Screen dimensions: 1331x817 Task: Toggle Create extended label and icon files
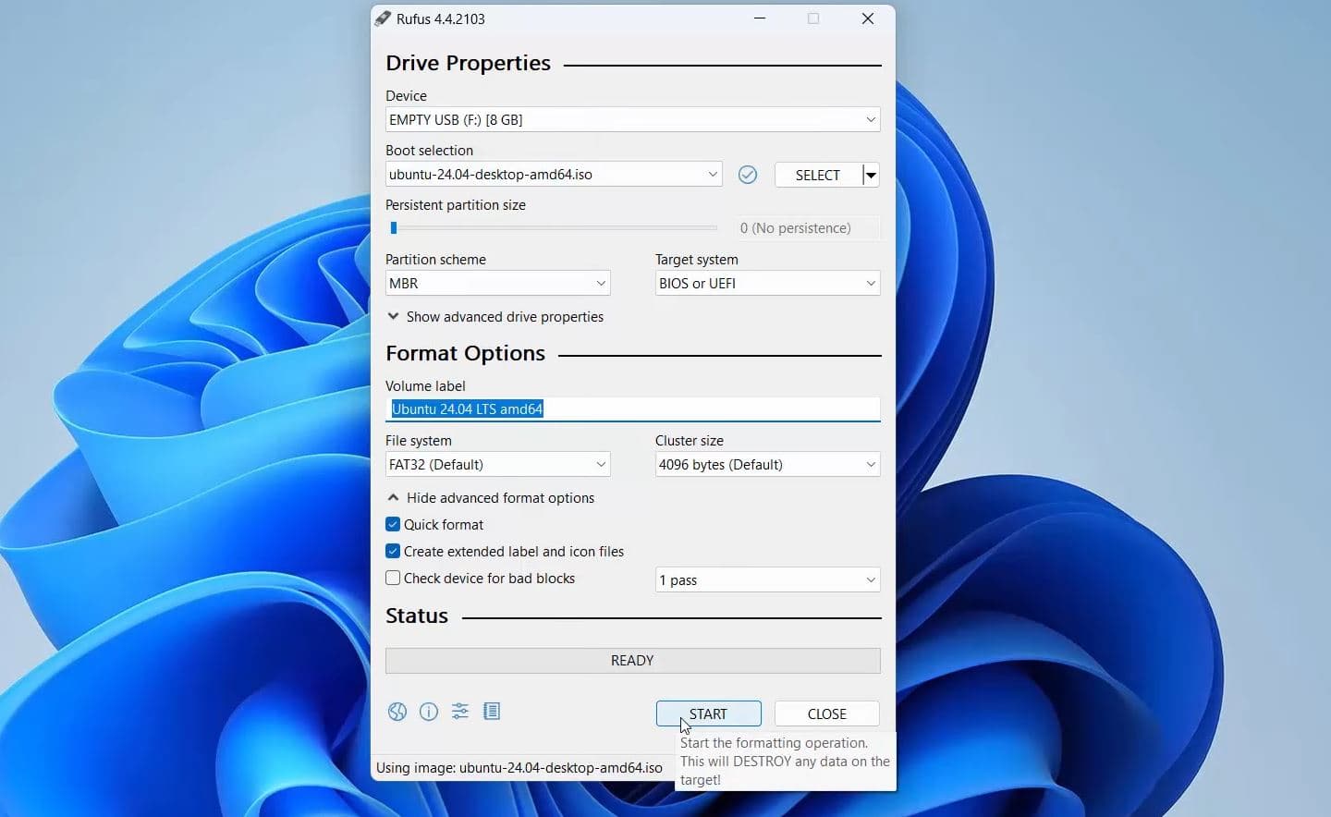[393, 551]
